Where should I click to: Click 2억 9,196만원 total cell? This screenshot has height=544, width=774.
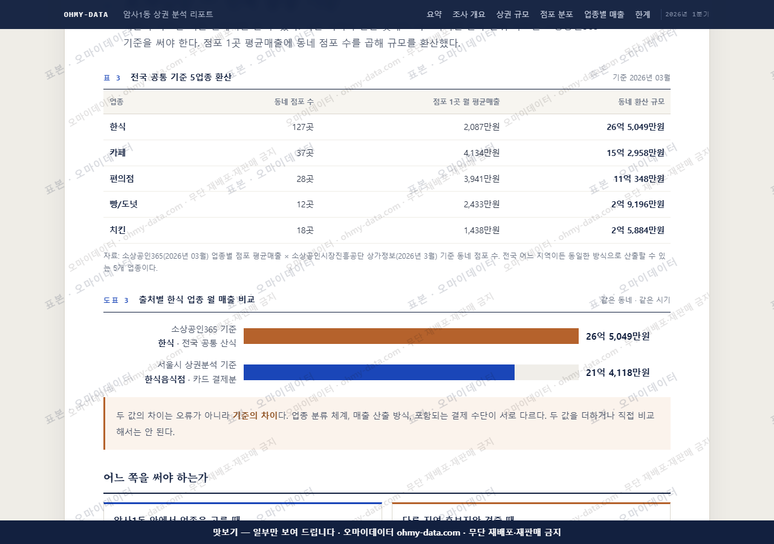638,204
